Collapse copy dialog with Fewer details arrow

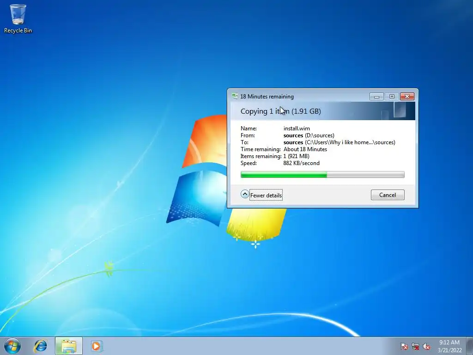pyautogui.click(x=245, y=194)
